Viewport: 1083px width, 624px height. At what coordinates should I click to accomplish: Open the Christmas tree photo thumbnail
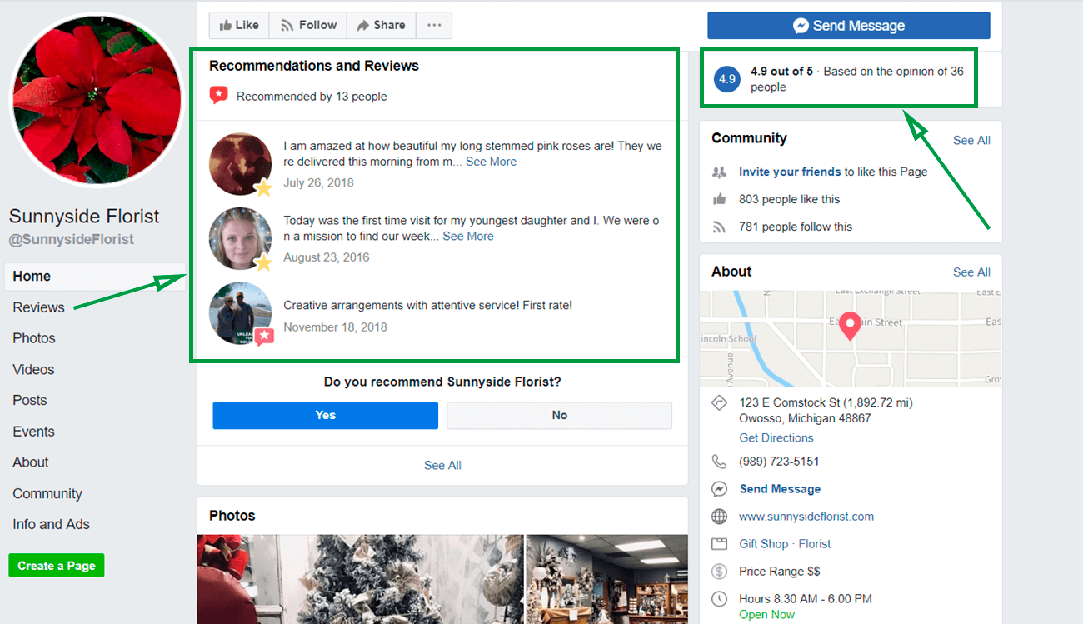[361, 579]
